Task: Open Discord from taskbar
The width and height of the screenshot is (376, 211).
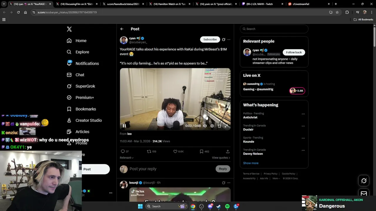Action: (x=210, y=206)
